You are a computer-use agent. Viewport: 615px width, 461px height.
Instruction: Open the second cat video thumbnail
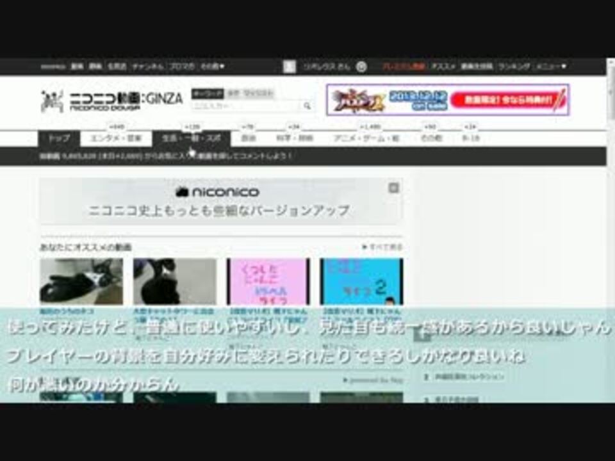click(174, 282)
